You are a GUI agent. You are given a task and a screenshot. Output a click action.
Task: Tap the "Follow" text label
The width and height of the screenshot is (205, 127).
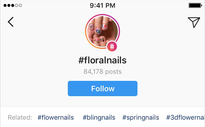pyautogui.click(x=103, y=89)
